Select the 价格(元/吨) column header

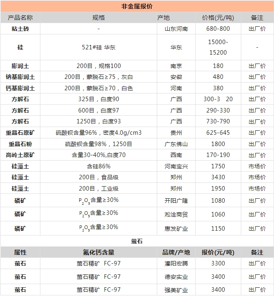click(x=218, y=18)
